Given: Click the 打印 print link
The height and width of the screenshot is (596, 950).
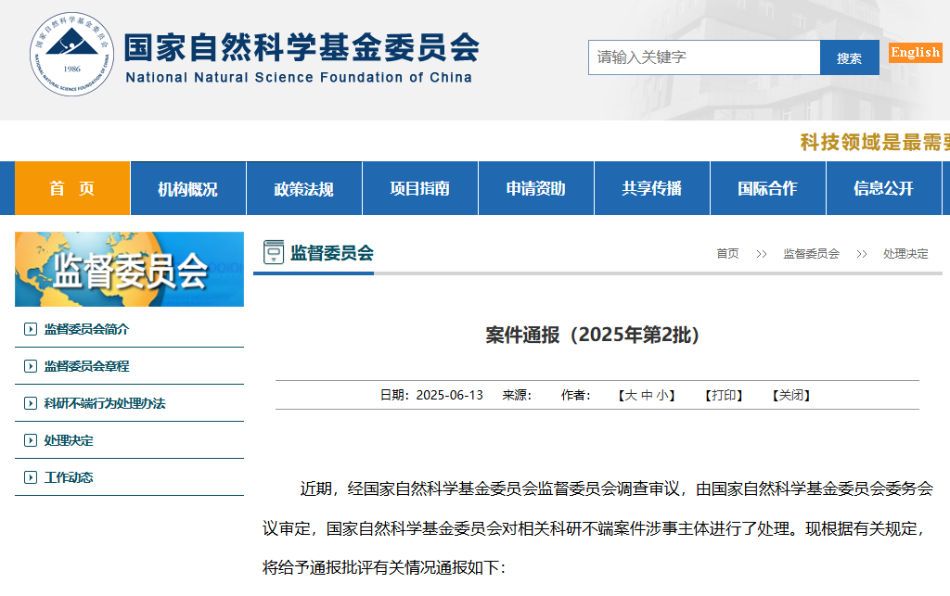Looking at the screenshot, I should 726,395.
